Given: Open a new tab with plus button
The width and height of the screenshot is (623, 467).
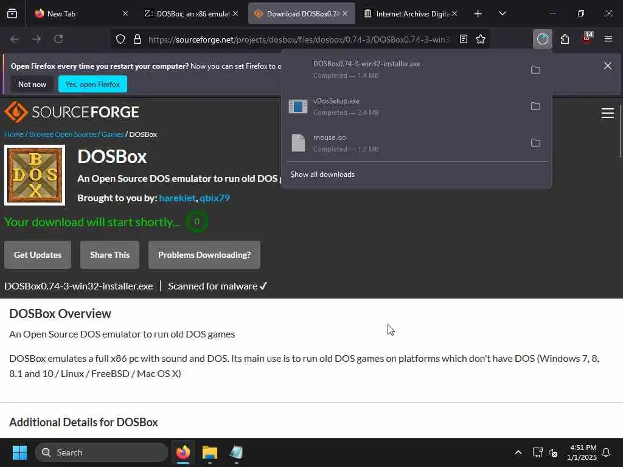Looking at the screenshot, I should pos(478,14).
